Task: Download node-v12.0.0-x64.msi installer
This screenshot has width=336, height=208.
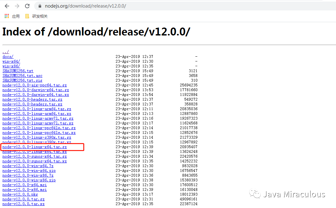Action: click(x=24, y=185)
